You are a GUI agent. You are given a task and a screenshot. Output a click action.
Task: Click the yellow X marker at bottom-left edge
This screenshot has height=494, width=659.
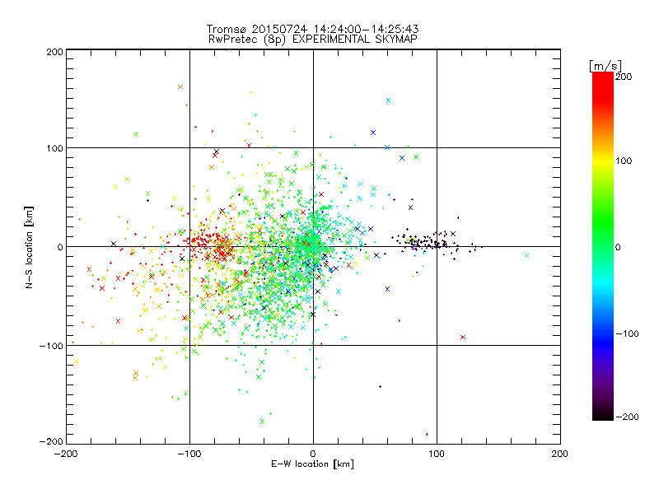pos(76,361)
